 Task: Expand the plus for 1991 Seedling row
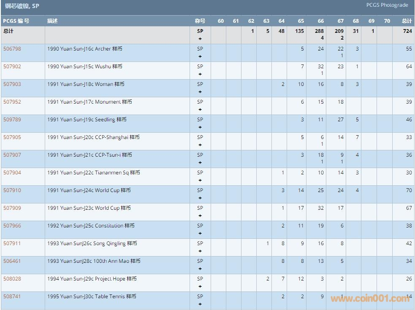pos(200,127)
